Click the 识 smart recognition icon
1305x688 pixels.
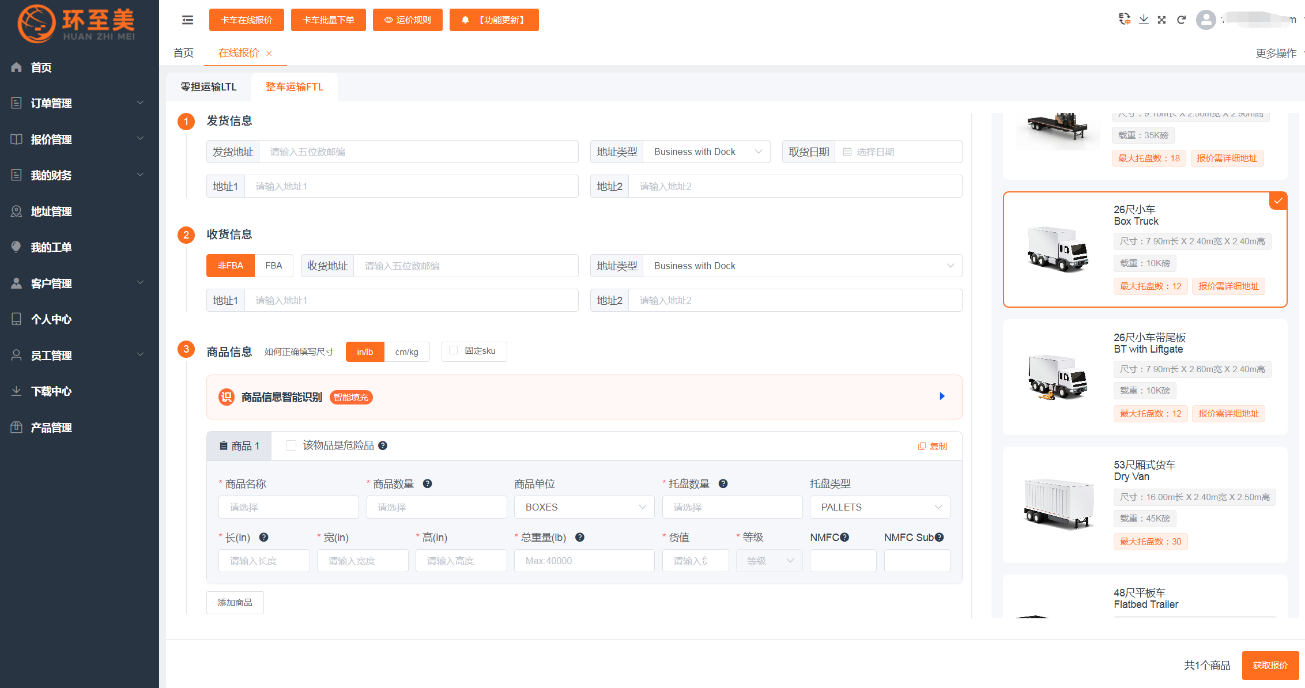coord(227,397)
